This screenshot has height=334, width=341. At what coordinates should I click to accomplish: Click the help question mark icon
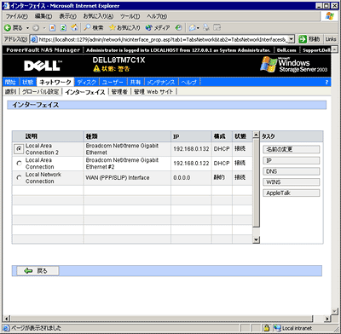tap(327, 83)
